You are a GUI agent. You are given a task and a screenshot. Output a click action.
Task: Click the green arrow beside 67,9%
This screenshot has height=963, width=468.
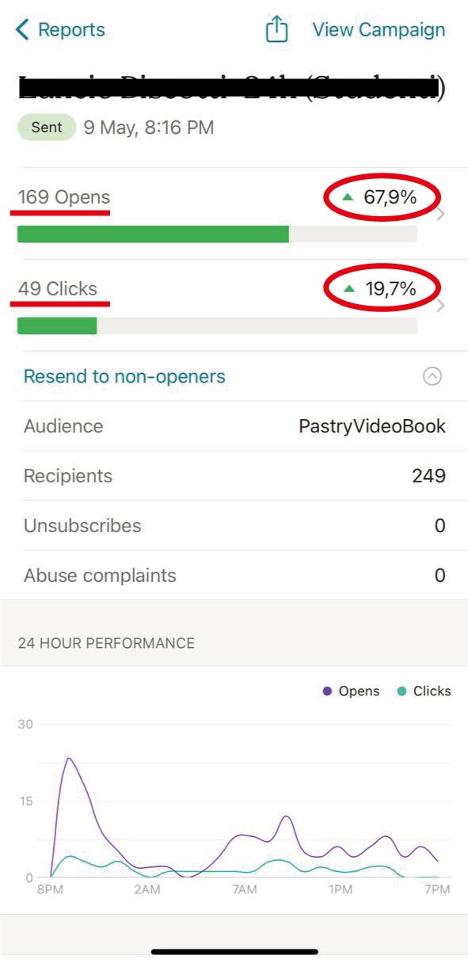pyautogui.click(x=348, y=197)
